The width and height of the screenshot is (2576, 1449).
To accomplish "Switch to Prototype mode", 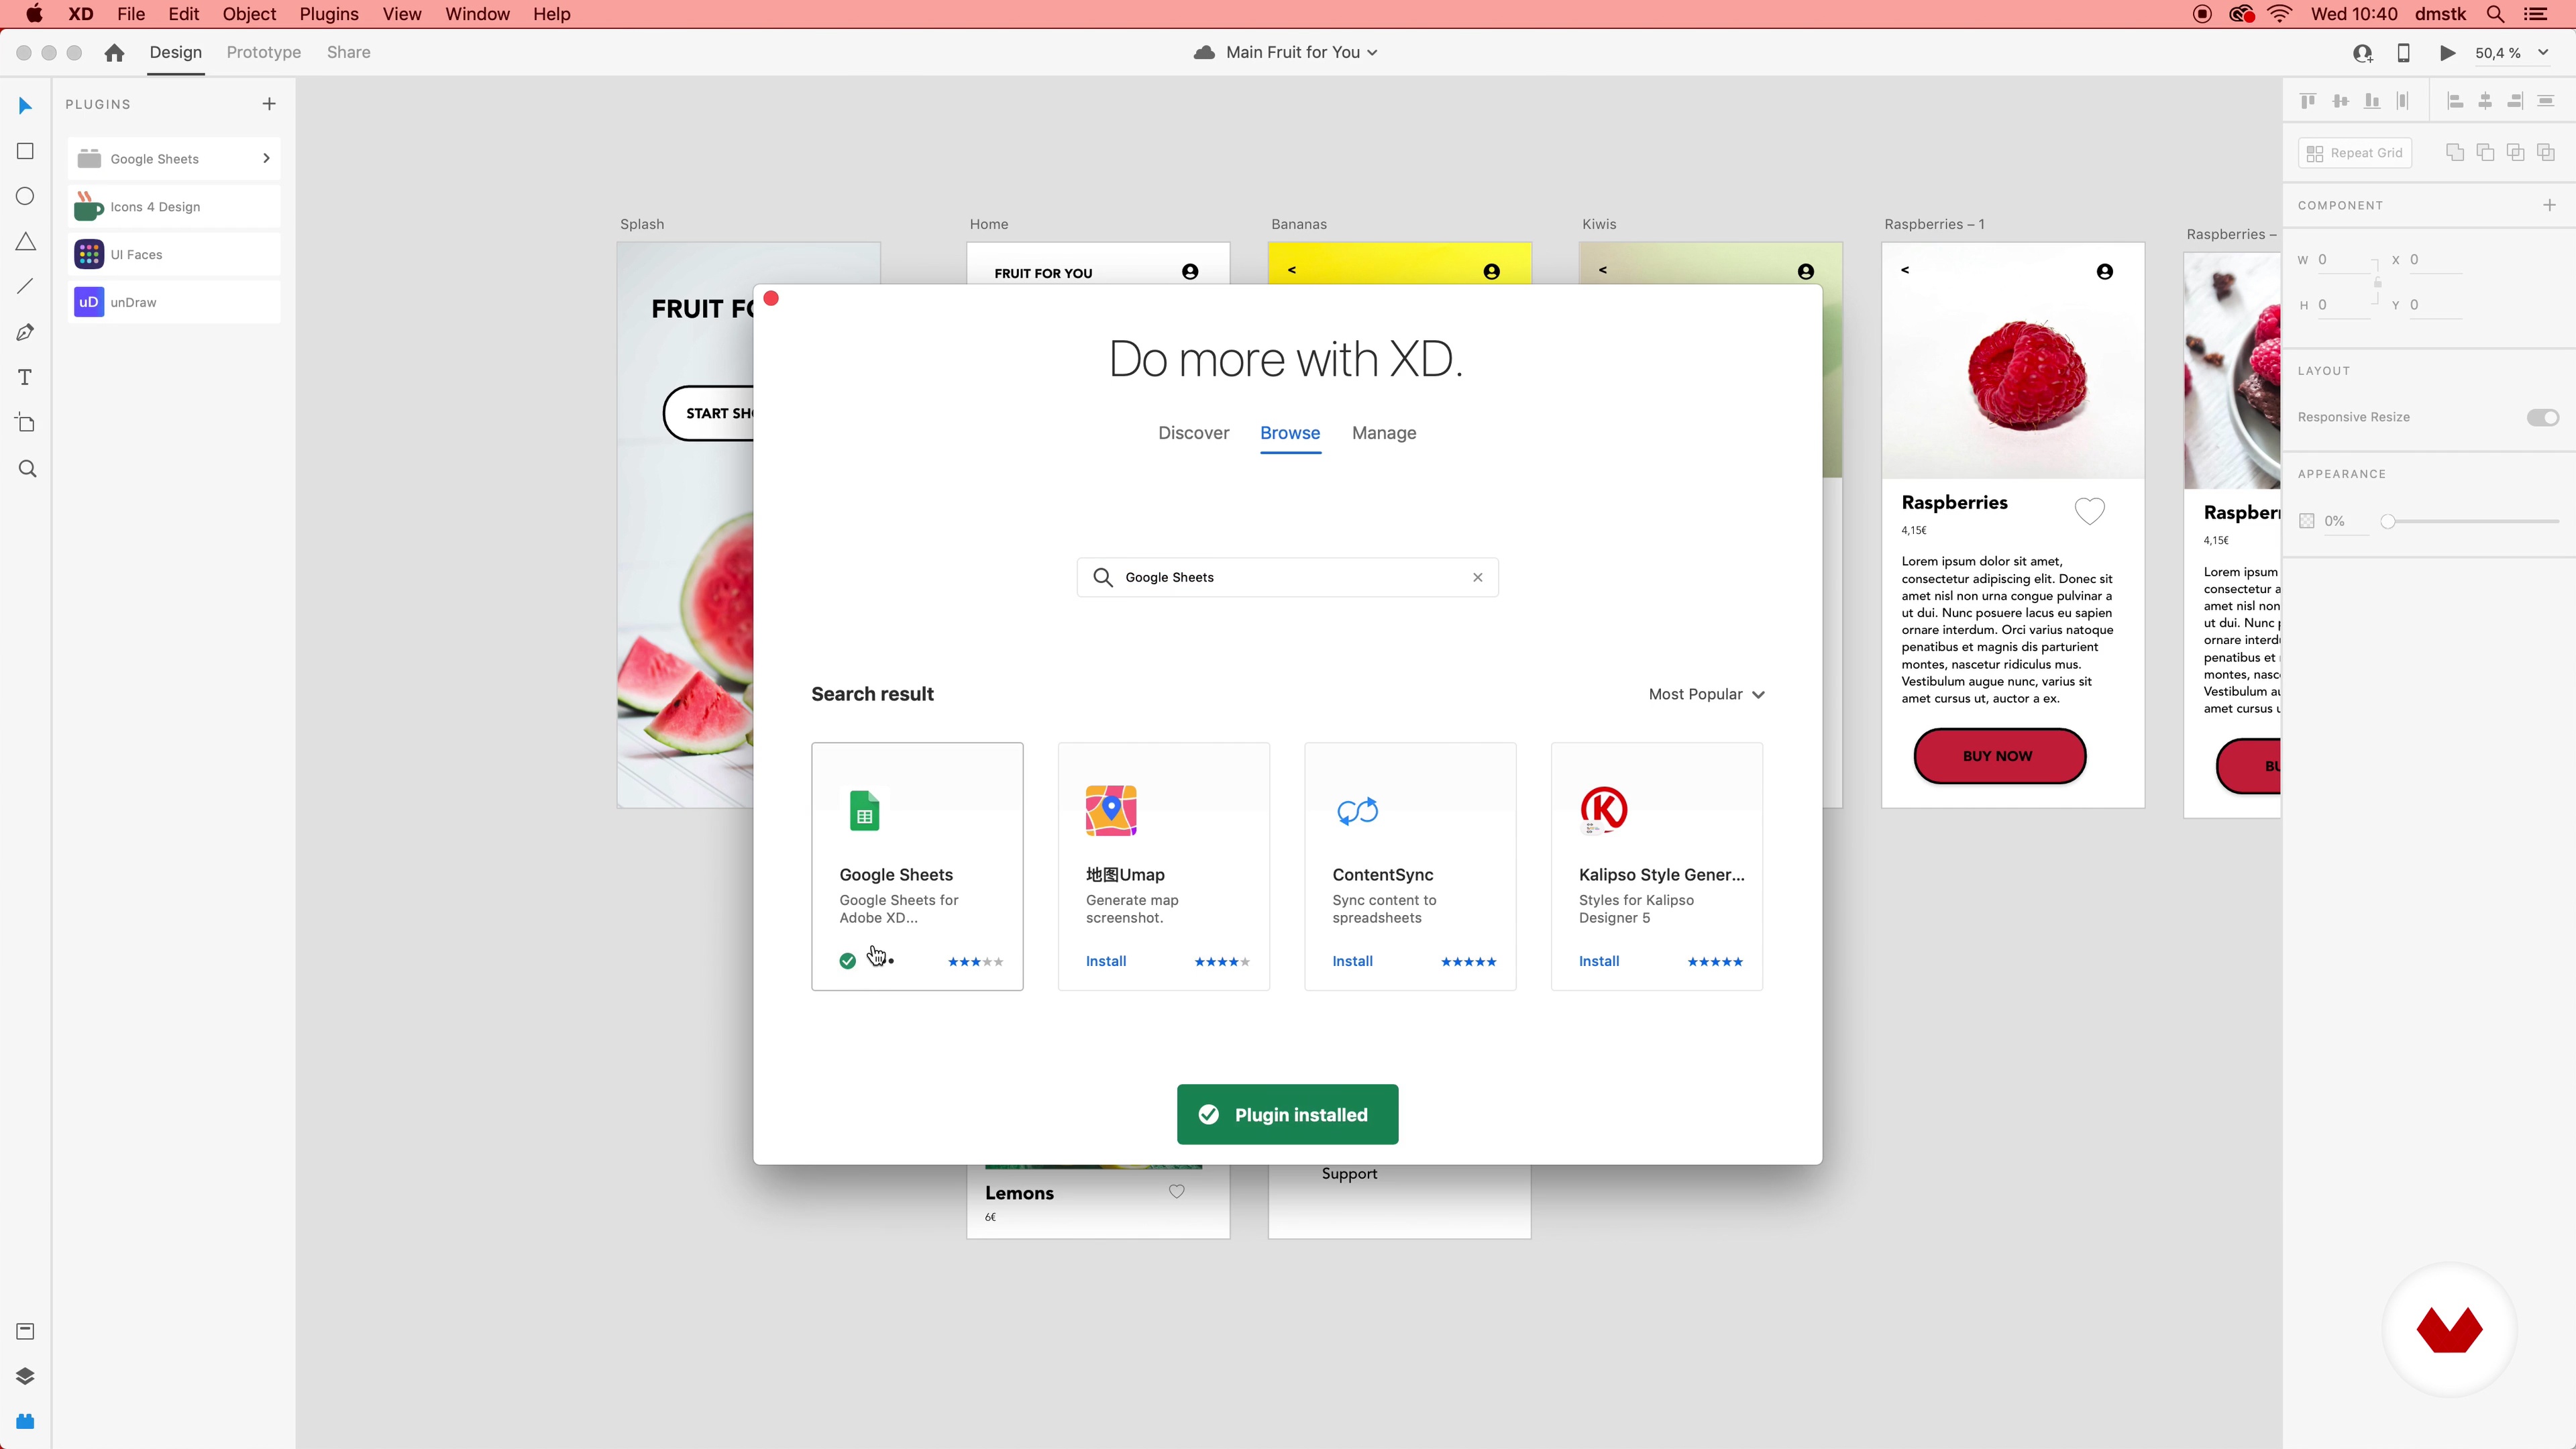I will point(264,53).
